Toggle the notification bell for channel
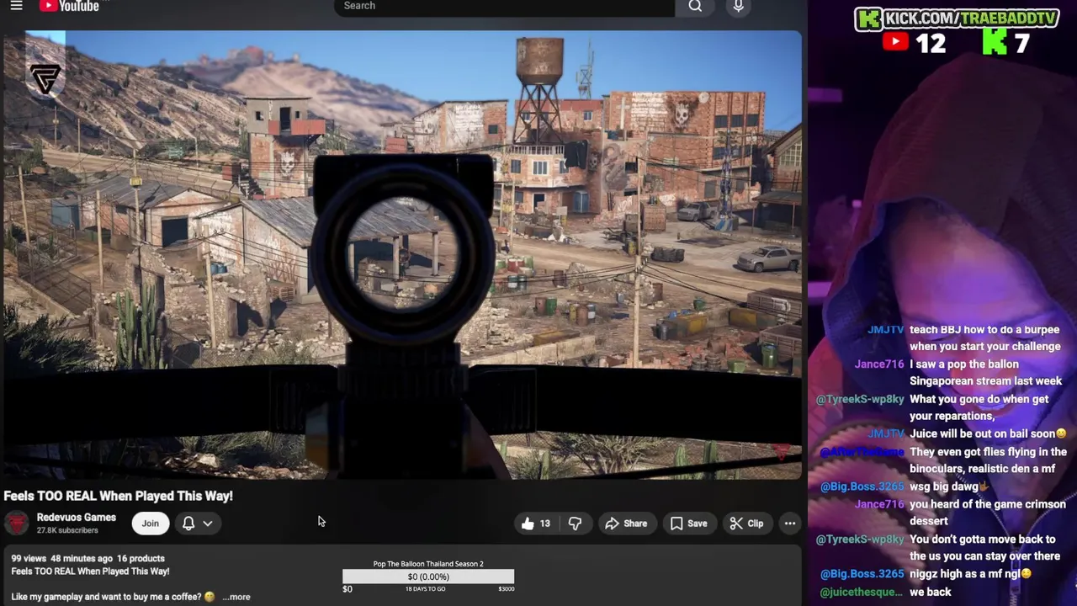 coord(188,524)
